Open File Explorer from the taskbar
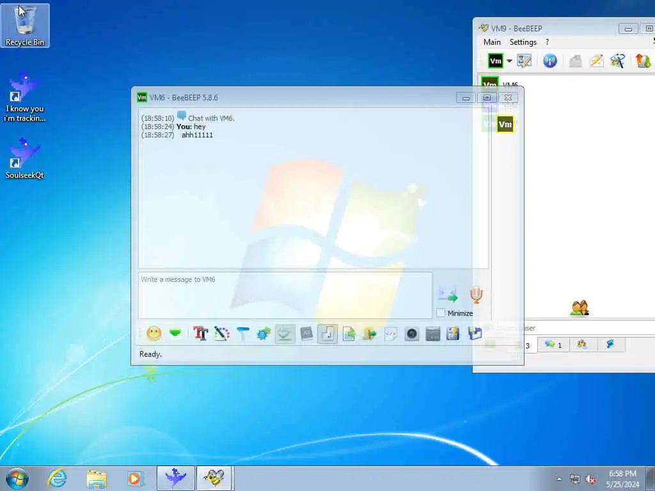 click(x=97, y=478)
